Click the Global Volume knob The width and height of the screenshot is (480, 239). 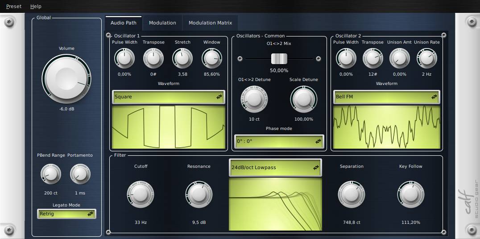(66, 79)
